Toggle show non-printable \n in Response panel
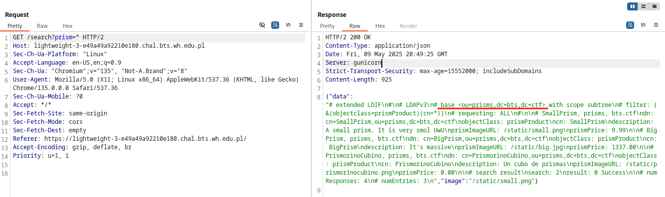665x197 pixels. point(643,25)
